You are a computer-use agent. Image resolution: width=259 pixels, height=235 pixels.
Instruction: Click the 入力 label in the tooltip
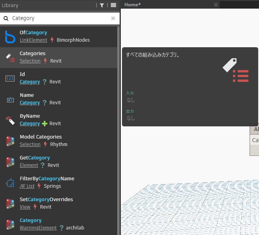click(x=130, y=93)
